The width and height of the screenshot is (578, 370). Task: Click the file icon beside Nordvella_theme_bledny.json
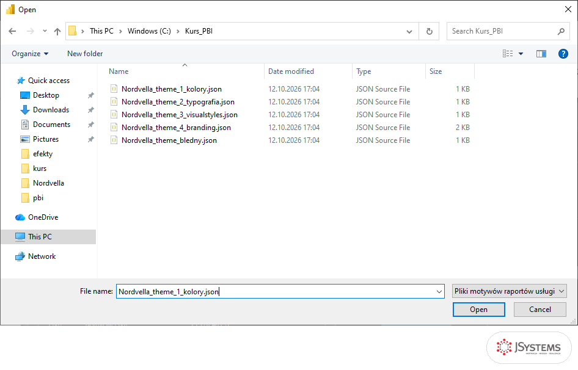coord(114,140)
